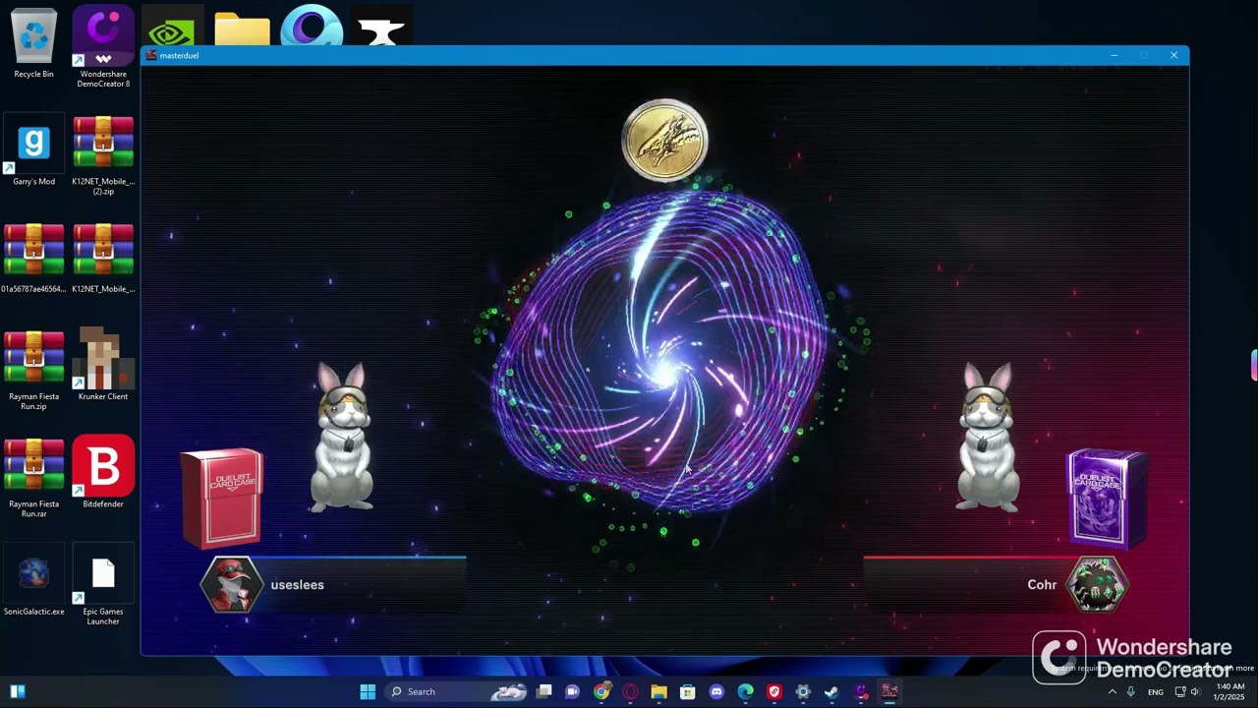The width and height of the screenshot is (1258, 708).
Task: Click the opponent name Cohr
Action: click(x=1042, y=584)
